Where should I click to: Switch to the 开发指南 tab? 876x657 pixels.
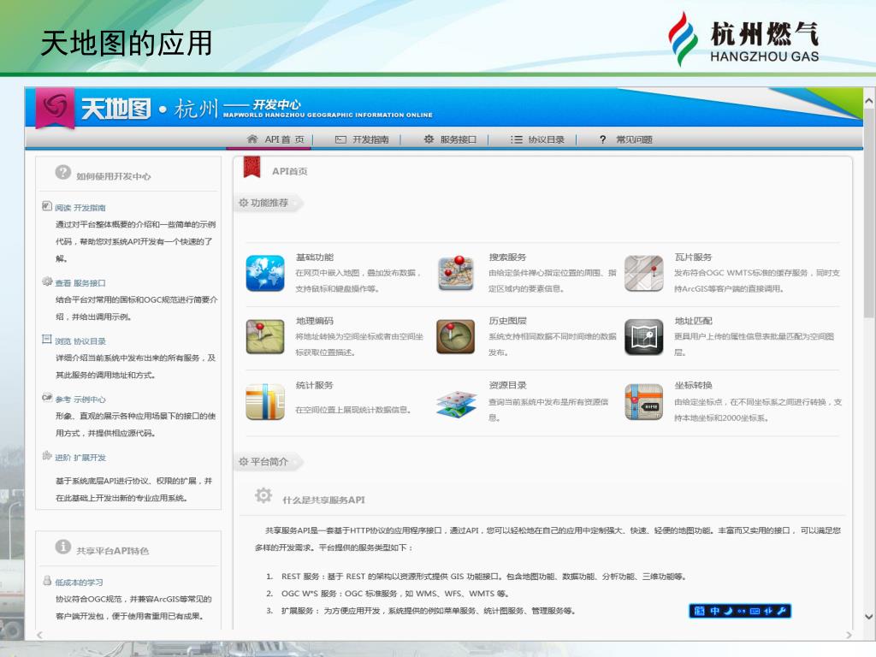click(362, 139)
